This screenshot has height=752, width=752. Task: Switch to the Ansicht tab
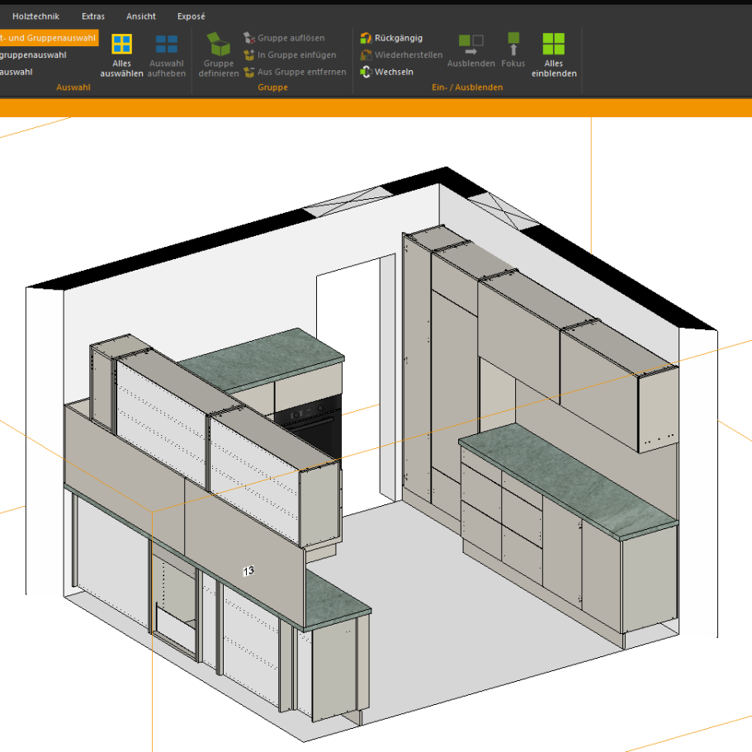(x=141, y=17)
